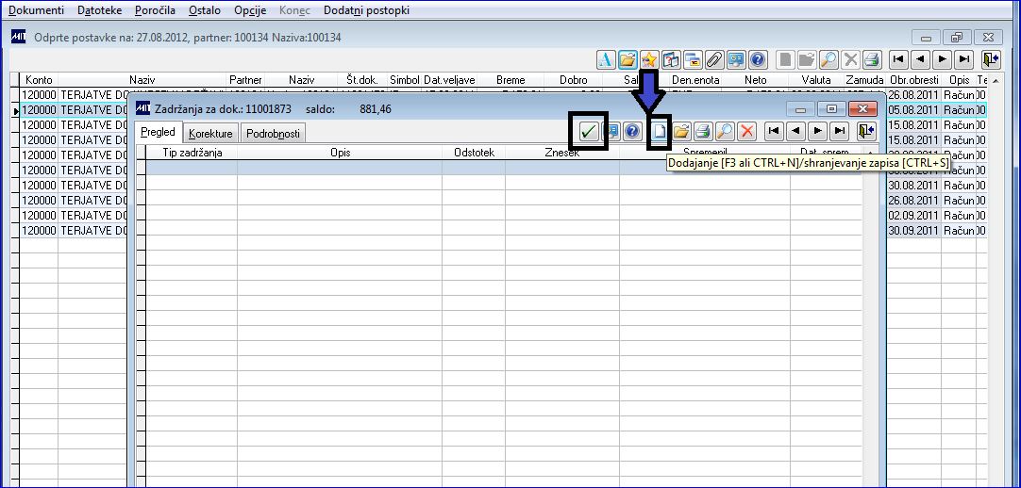Viewport: 1021px width, 488px height.
Task: Click the blue help question mark in main toolbar
Action: pos(758,59)
